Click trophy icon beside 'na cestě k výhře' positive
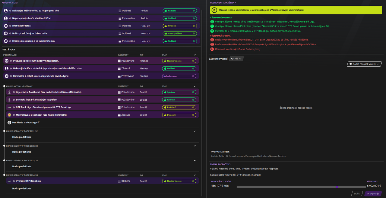The image size is (386, 198). 212,31
